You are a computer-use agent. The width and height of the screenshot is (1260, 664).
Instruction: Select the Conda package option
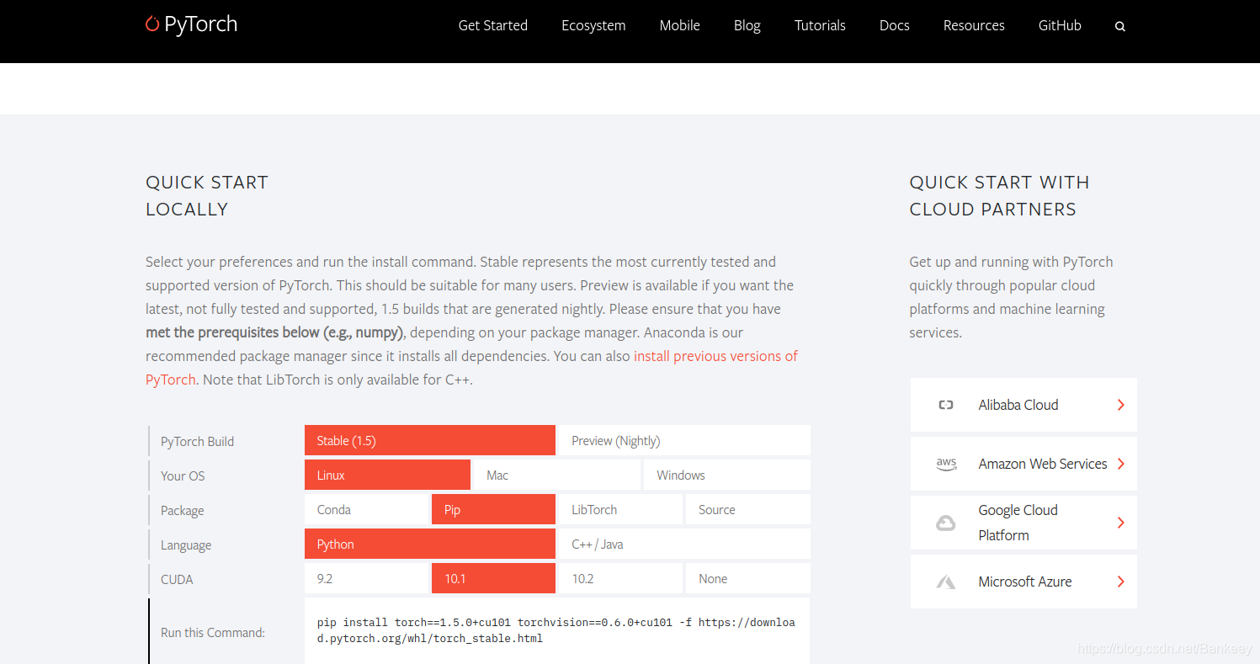[366, 509]
